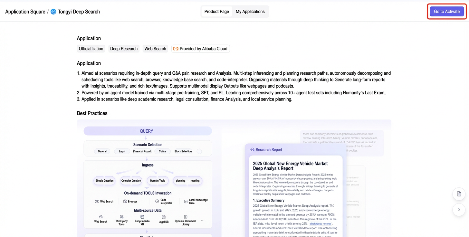Click the Dynamic Document Library icon
Viewport: 469px width, 237px height.
pos(186,217)
